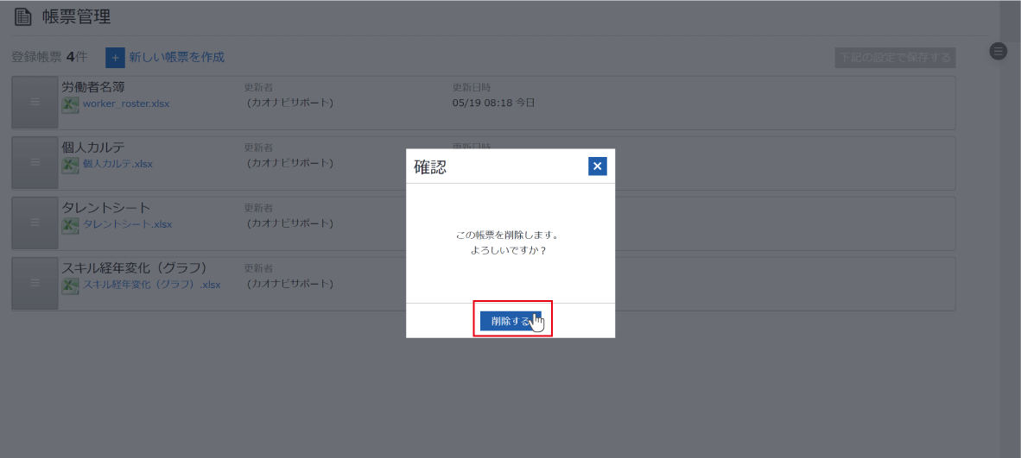Open 新しい帳票を作成 link
This screenshot has height=458, width=1021.
pos(176,57)
